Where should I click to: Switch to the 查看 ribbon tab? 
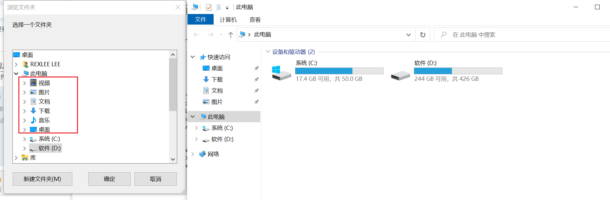tap(255, 20)
